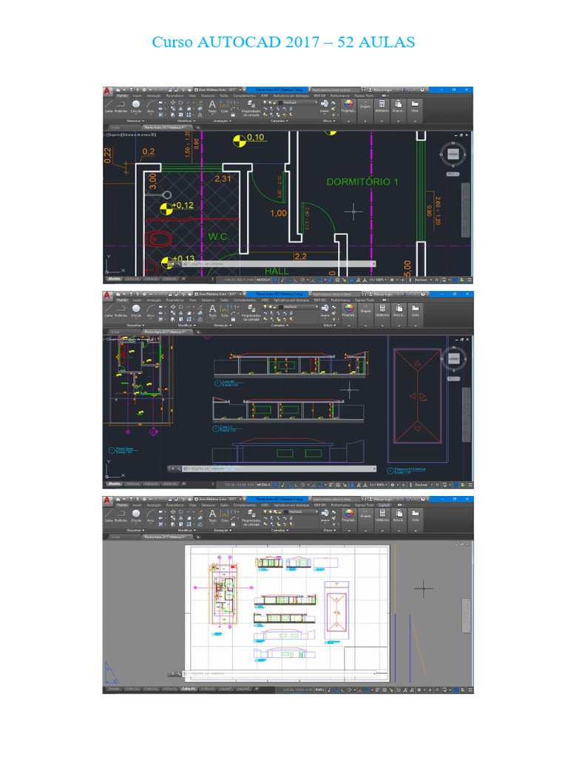This screenshot has width=568, height=758.
Task: Click the Curso AUTOCAD 2017 – 52 AULAS heading
Action: click(x=283, y=42)
